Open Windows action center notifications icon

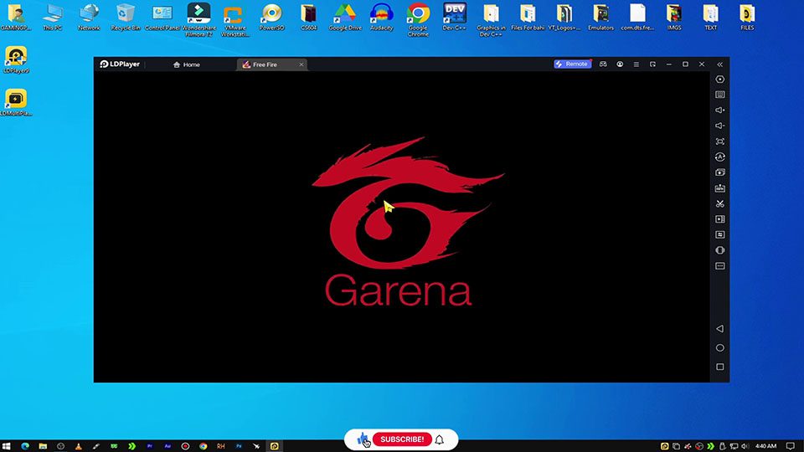[x=790, y=446]
